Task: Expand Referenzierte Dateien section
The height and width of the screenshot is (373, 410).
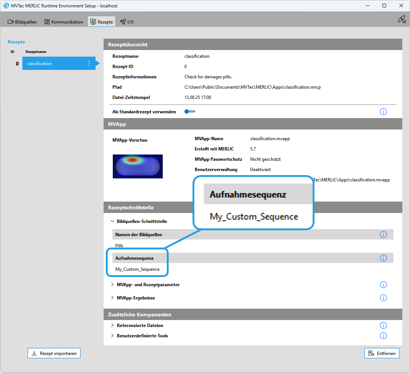Action: click(x=112, y=326)
